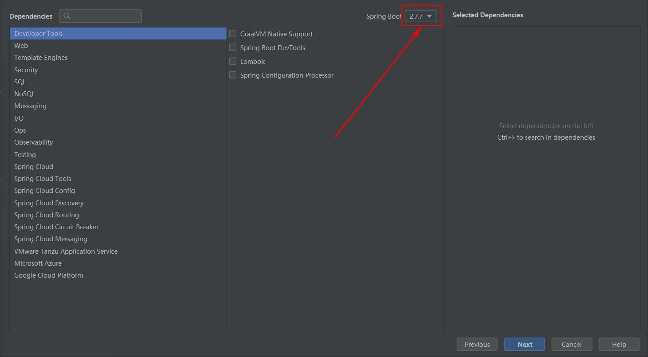The height and width of the screenshot is (357, 648).
Task: Select the I/O category
Action: pyautogui.click(x=118, y=118)
